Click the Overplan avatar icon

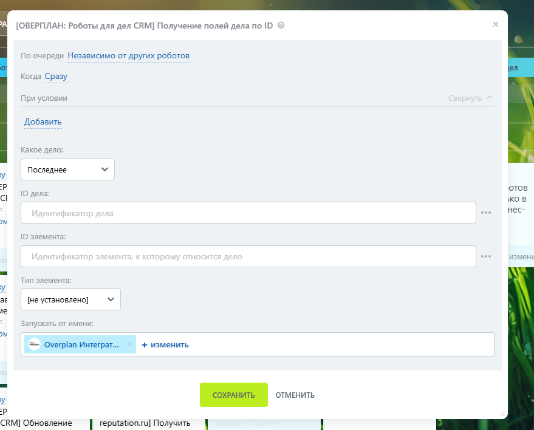(34, 344)
